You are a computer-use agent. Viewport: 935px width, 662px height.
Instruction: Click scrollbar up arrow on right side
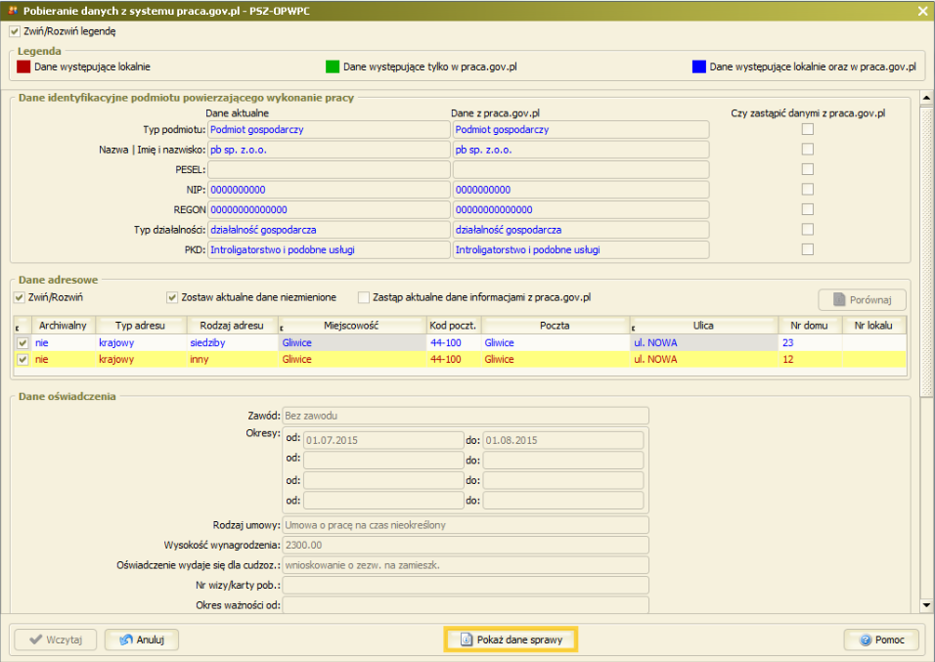926,98
